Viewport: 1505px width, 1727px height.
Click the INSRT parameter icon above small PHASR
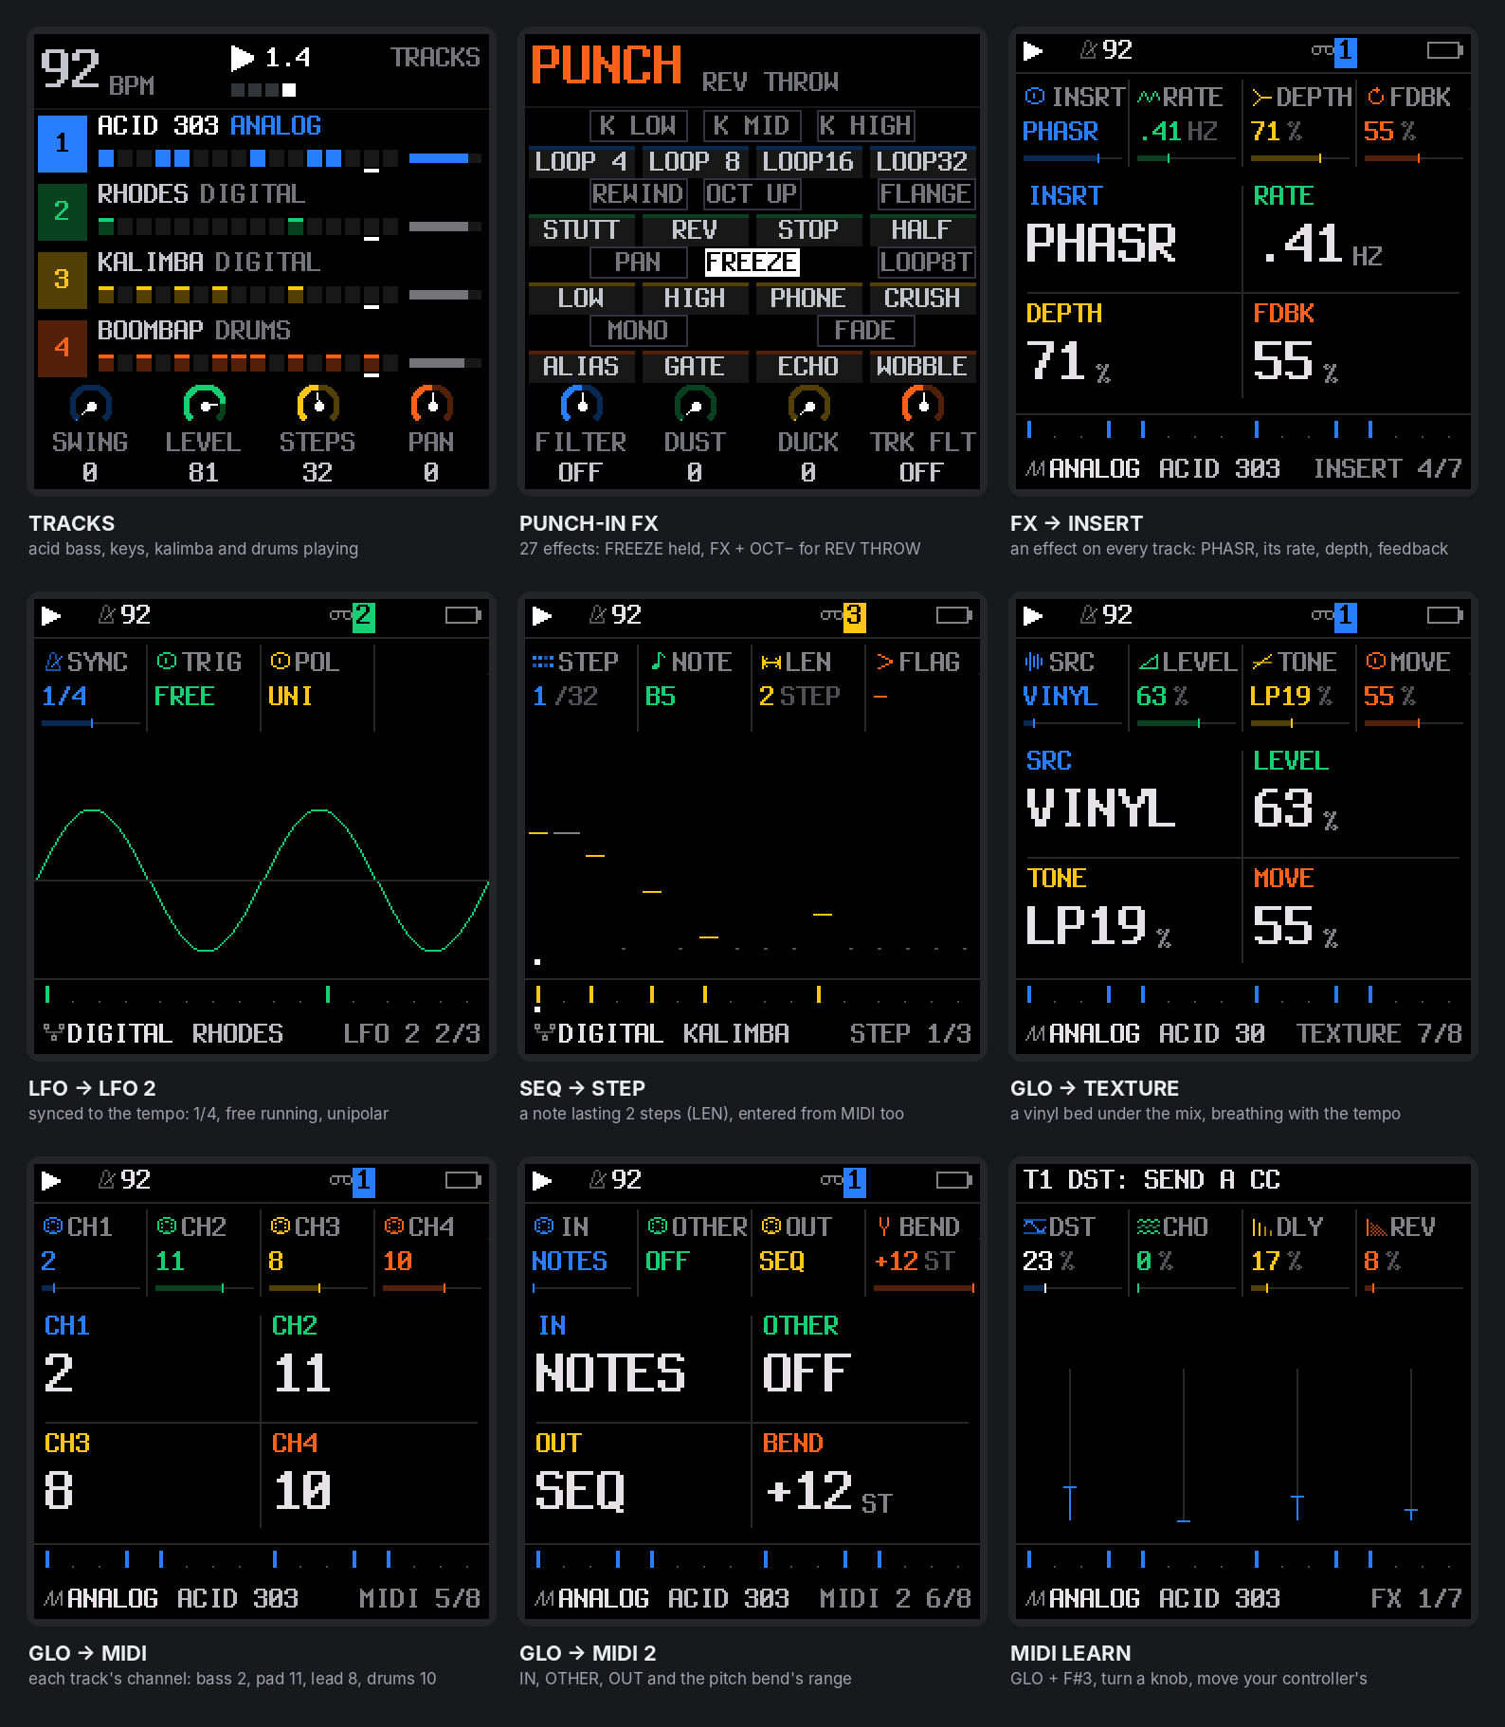tap(1035, 96)
